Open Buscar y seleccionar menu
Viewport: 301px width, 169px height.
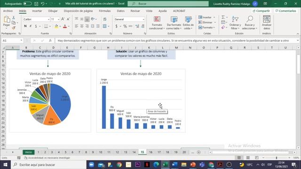click(x=250, y=23)
